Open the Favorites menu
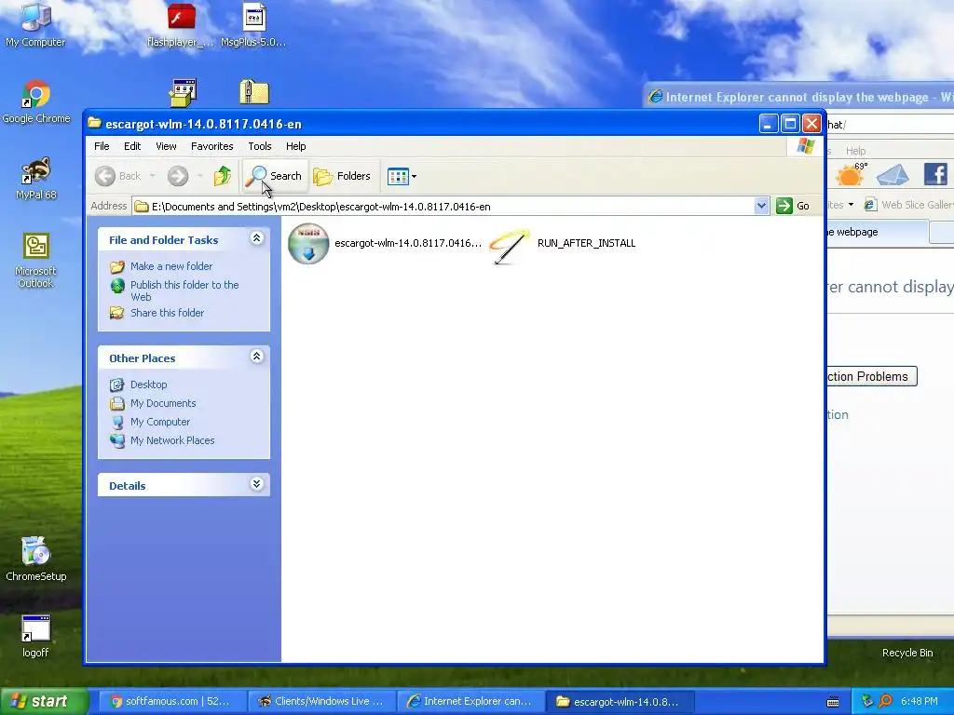The image size is (954, 715). 211,146
